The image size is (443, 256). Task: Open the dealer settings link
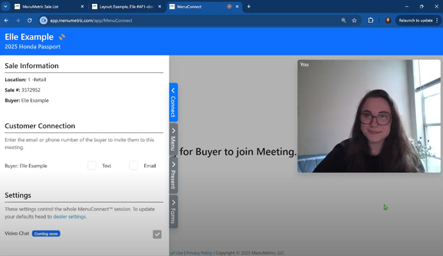[70, 217]
